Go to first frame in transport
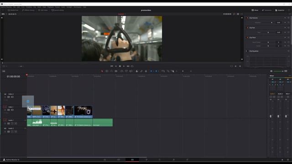The width and height of the screenshot is (292, 164). click(111, 66)
